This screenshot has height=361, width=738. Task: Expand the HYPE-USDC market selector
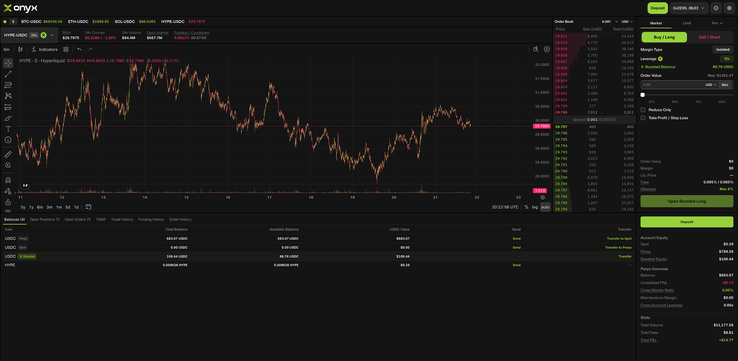(x=52, y=35)
